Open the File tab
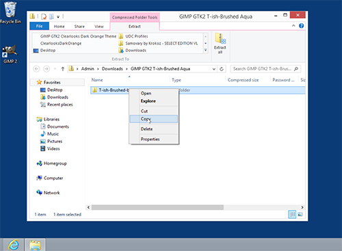Viewport: 342px width, 251px height. point(39,26)
